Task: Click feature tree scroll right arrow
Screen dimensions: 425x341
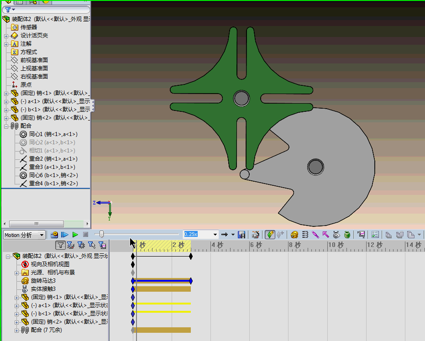Action: pos(87,224)
